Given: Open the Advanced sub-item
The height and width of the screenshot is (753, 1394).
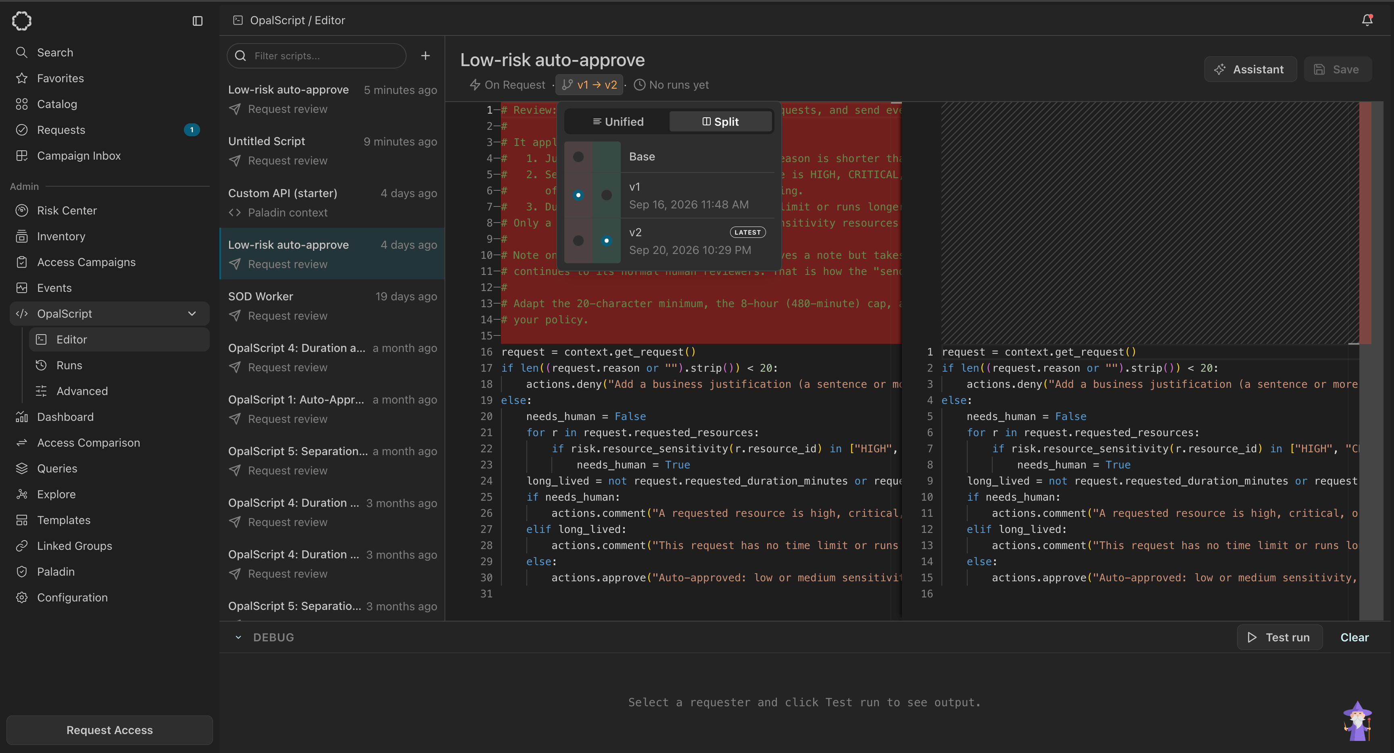Looking at the screenshot, I should pos(119,391).
